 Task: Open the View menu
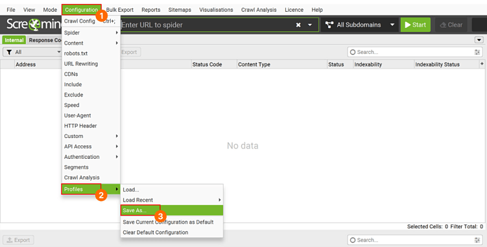coord(29,10)
